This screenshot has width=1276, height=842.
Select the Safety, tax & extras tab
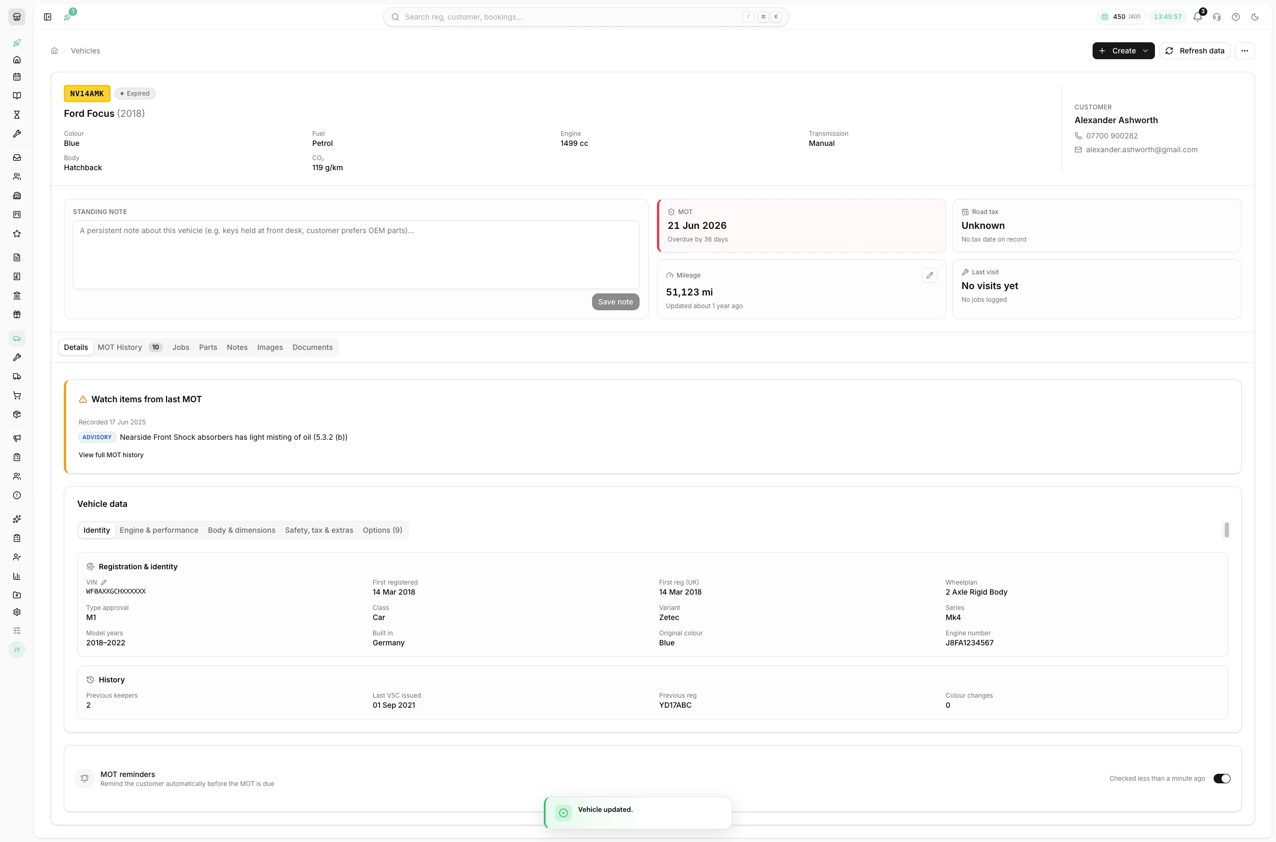tap(319, 531)
